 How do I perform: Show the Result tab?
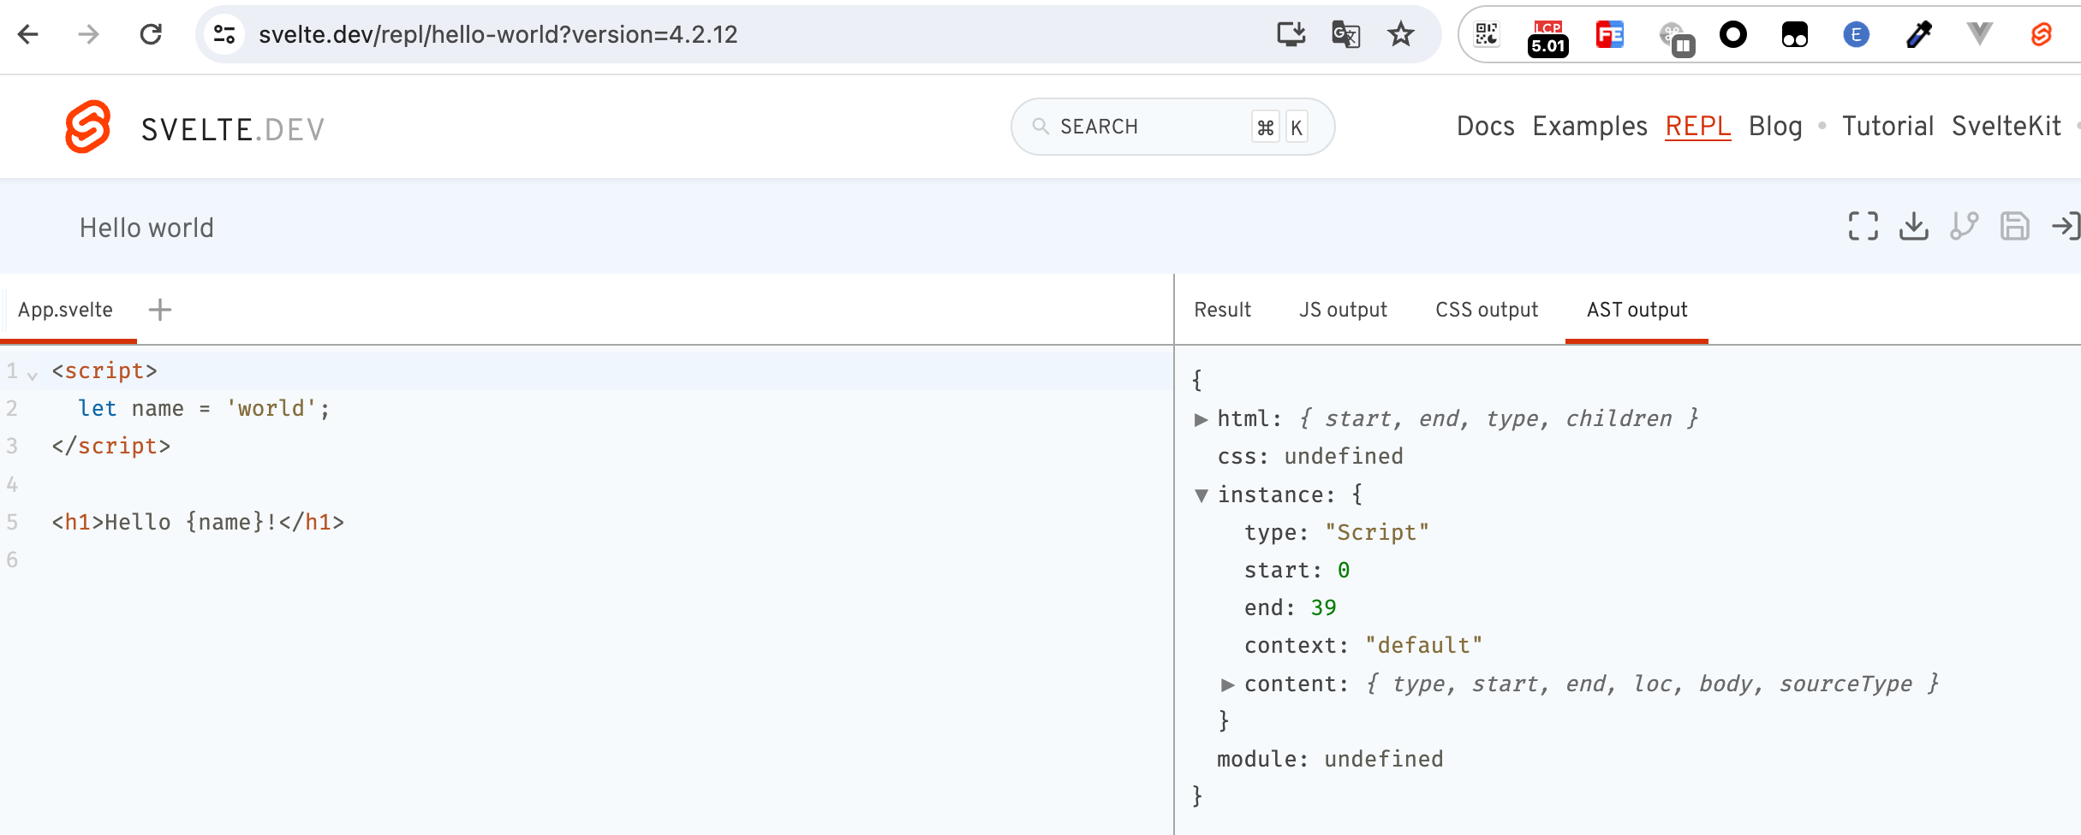coord(1222,310)
